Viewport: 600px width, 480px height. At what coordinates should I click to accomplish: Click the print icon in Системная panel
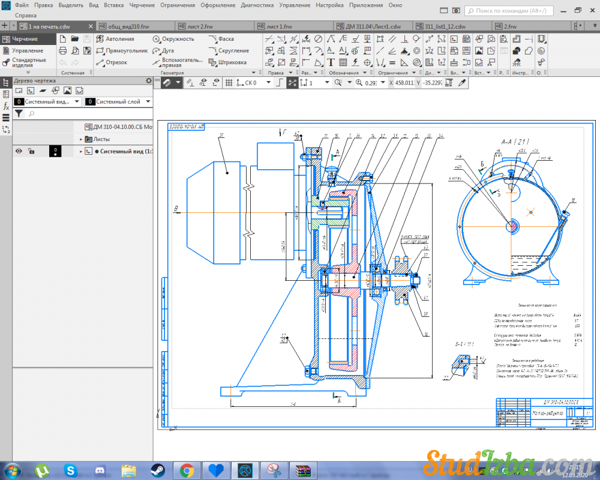pyautogui.click(x=63, y=51)
